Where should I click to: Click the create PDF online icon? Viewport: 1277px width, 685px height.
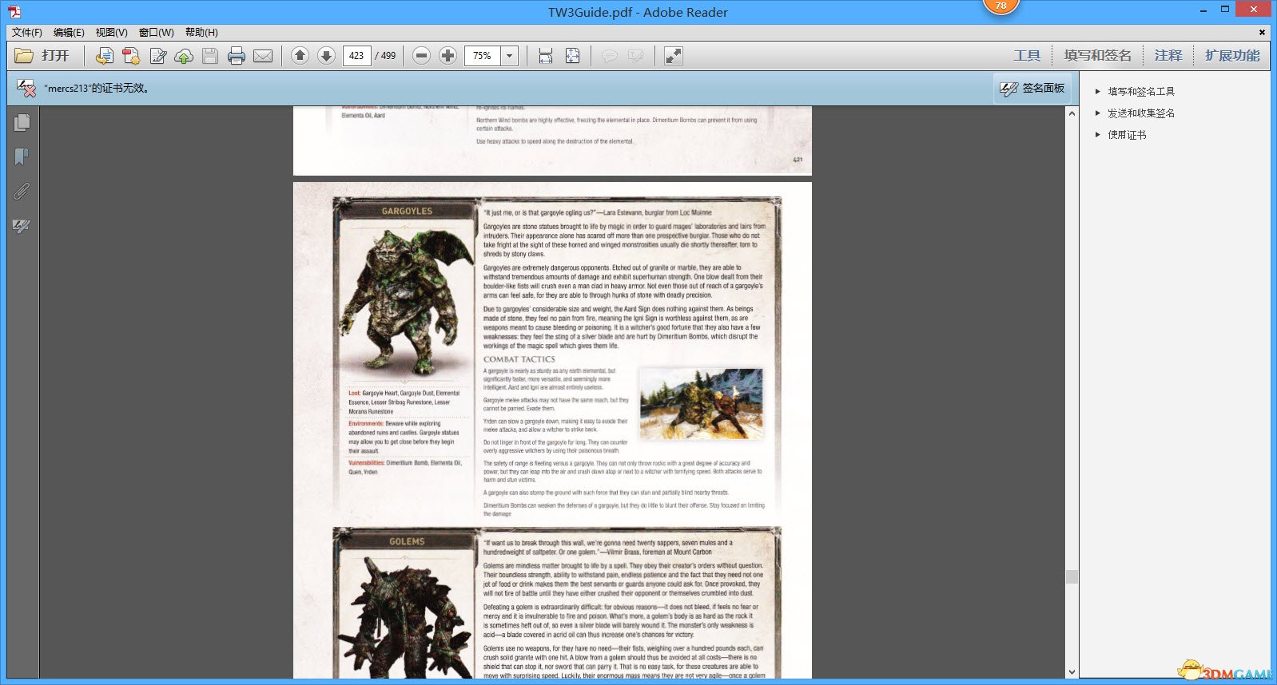104,56
